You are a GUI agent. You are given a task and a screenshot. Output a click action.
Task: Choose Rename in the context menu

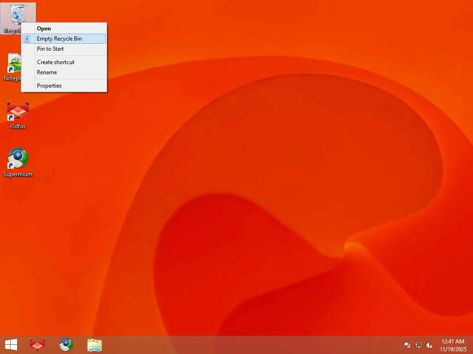click(64, 72)
